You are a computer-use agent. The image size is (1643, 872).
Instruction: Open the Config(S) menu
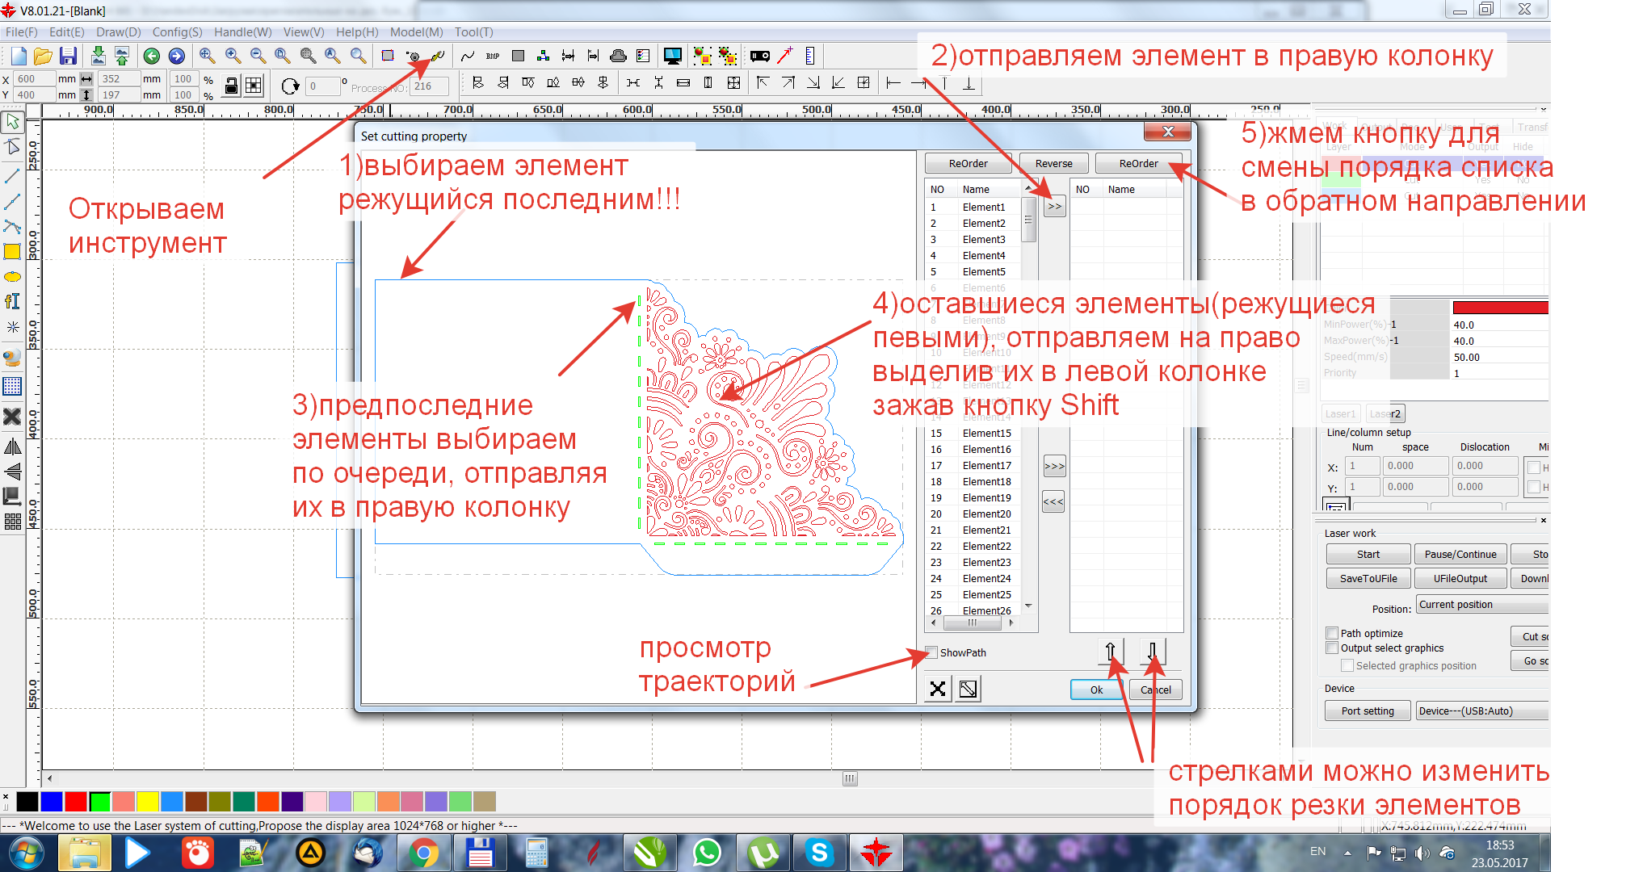point(177,32)
